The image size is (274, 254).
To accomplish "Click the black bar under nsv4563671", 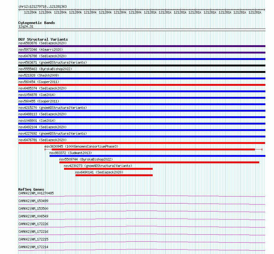I will coord(142,65).
